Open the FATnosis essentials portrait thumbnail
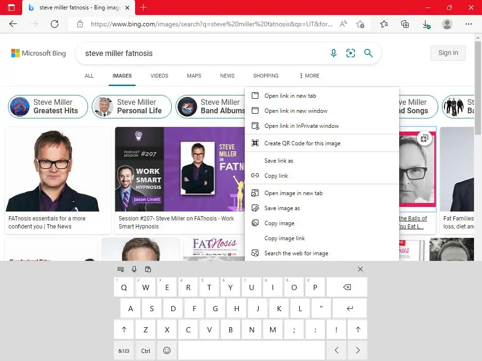 pyautogui.click(x=58, y=169)
